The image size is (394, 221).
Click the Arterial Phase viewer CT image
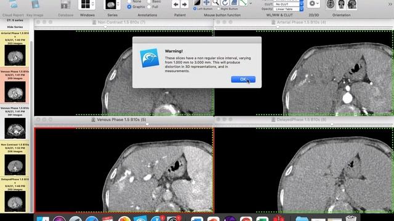(304, 73)
